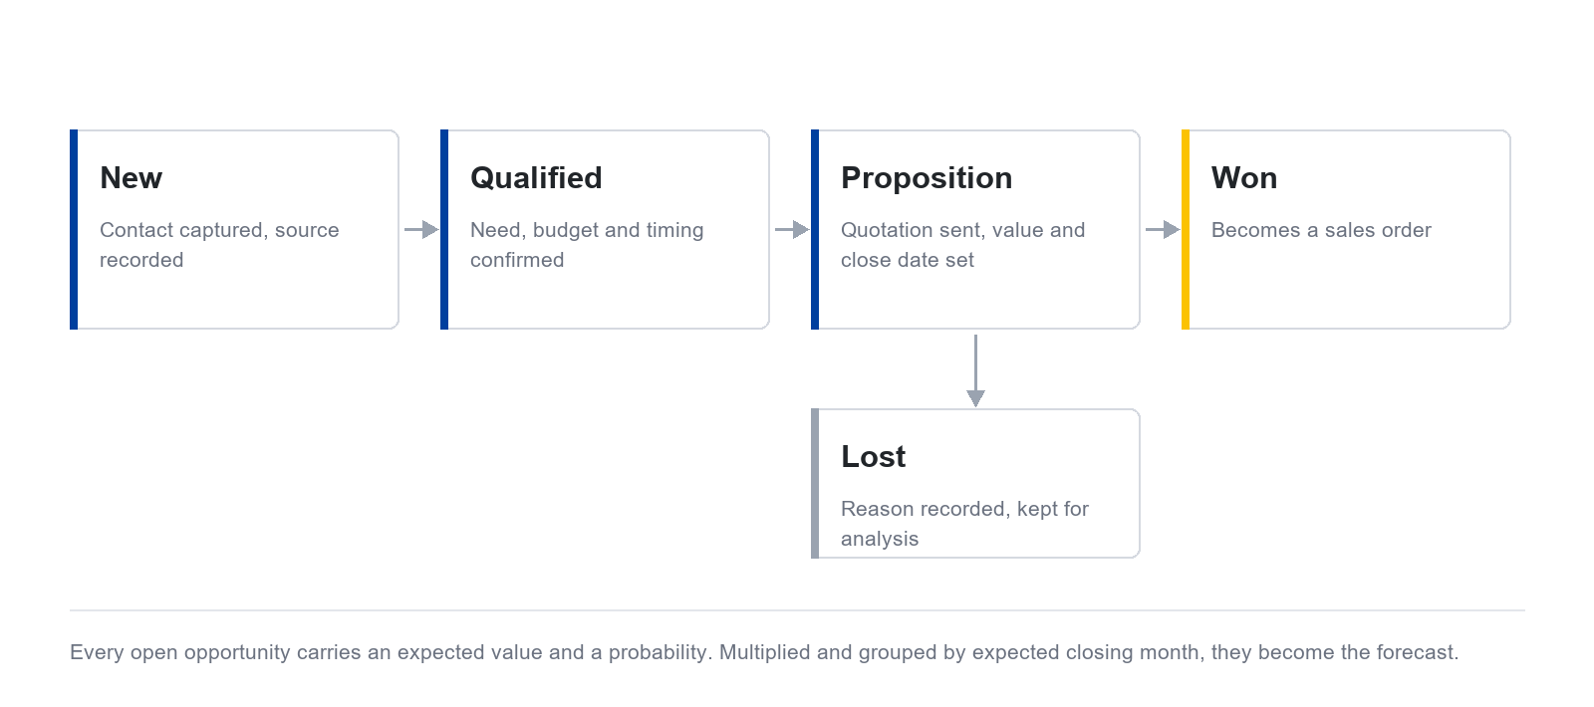This screenshot has width=1594, height=707.
Task: Click the 'Becomes a sales order' text
Action: click(1321, 230)
